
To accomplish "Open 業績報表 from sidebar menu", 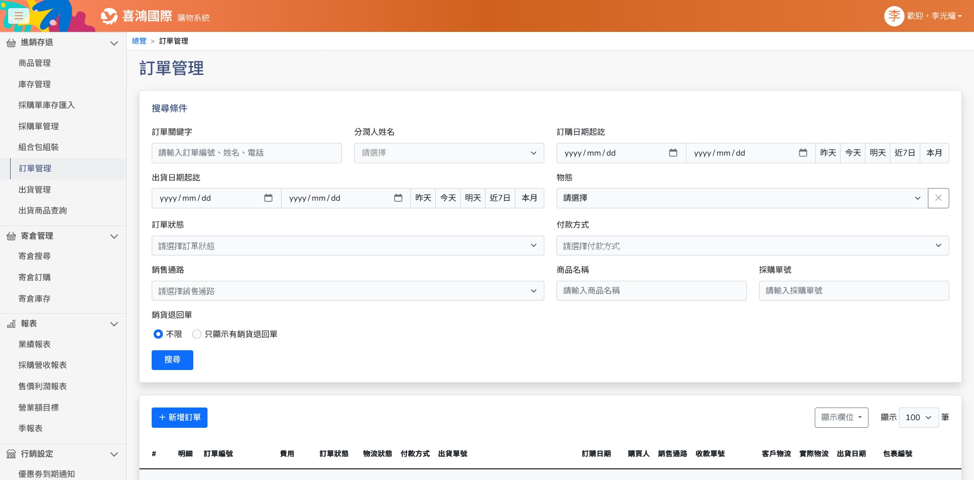I will pos(34,344).
